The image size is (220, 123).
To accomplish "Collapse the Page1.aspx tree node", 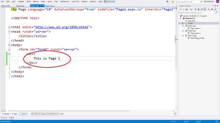I will pyautogui.click(x=183, y=26).
